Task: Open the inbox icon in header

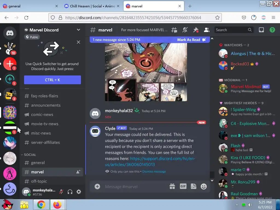Action: pyautogui.click(x=261, y=30)
